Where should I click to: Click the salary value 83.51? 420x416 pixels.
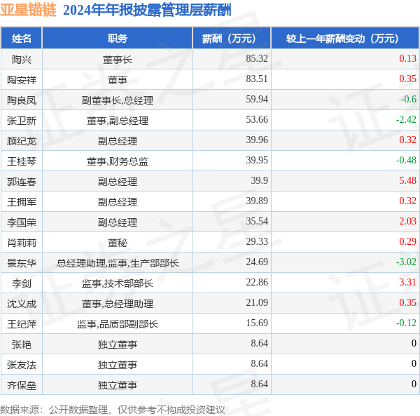pos(257,79)
